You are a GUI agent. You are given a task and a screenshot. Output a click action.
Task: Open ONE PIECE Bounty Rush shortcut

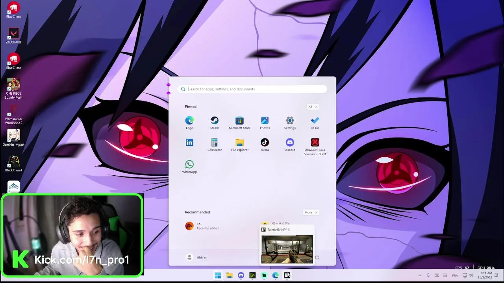pyautogui.click(x=13, y=89)
